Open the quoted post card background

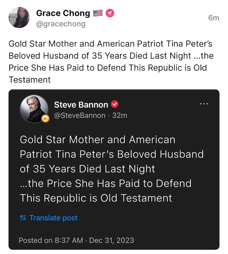(x=158, y=225)
